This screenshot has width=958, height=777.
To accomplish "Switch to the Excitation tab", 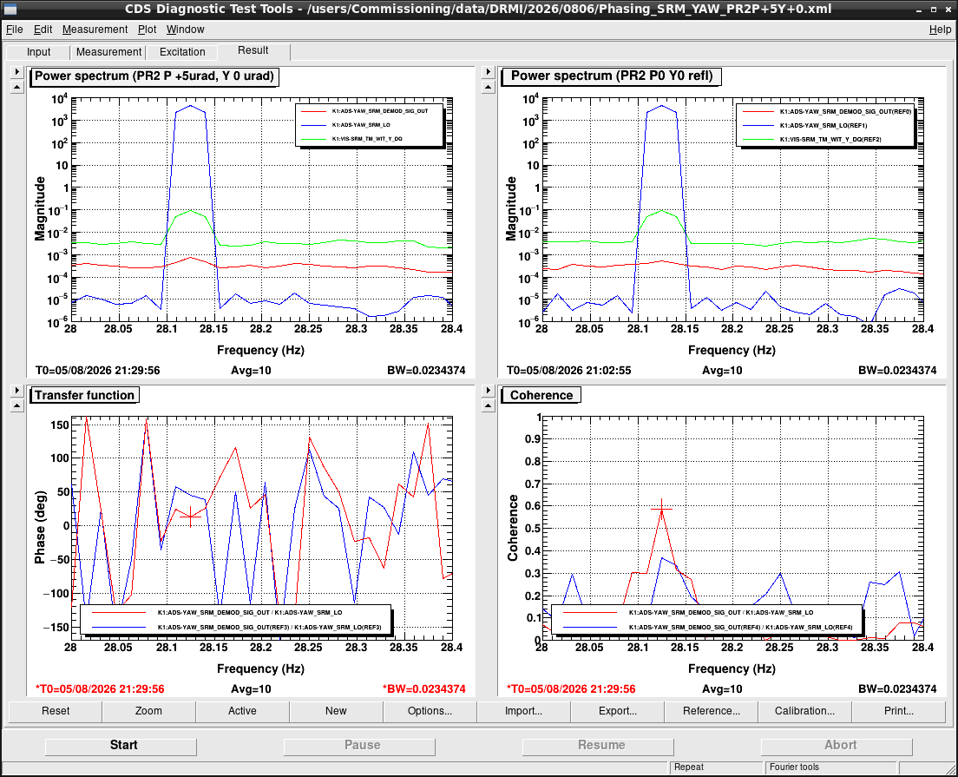I will click(x=182, y=52).
